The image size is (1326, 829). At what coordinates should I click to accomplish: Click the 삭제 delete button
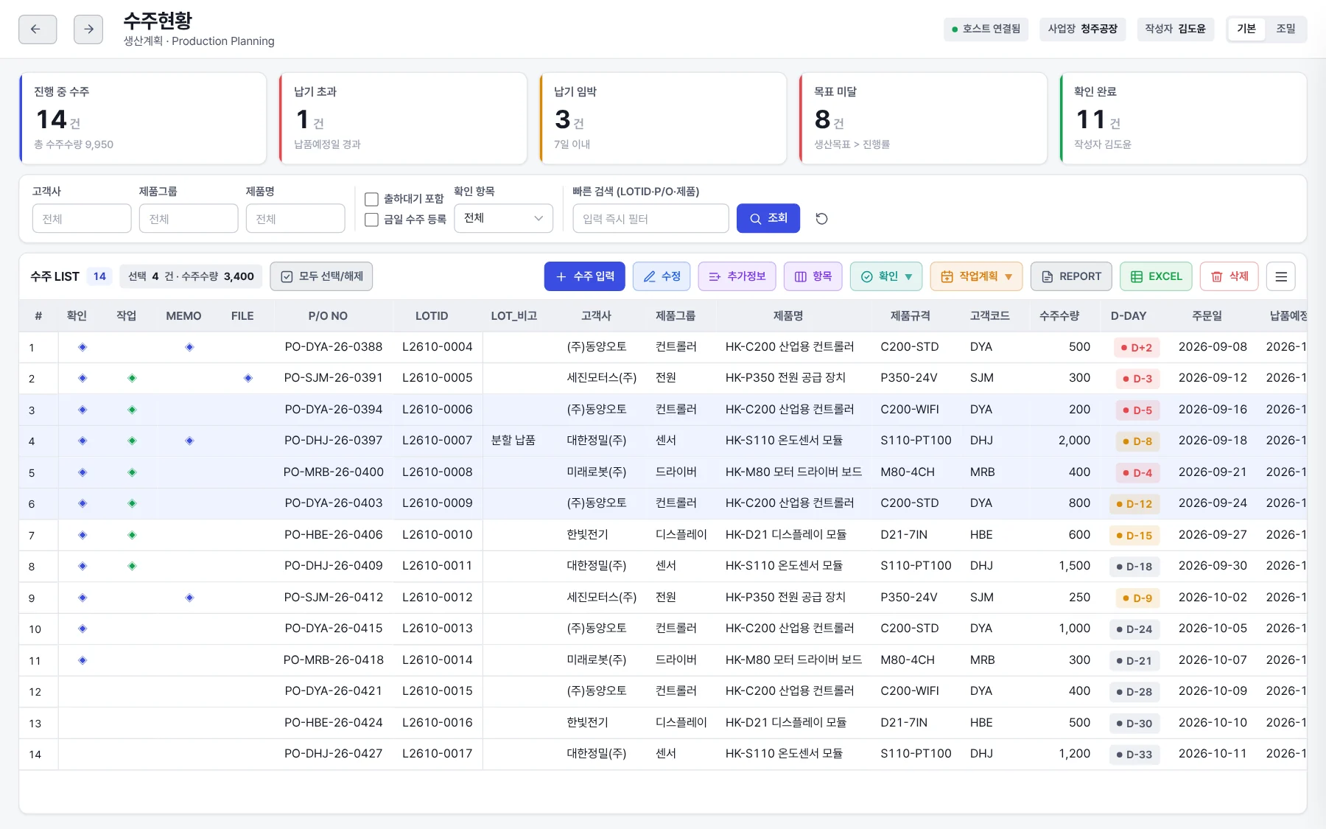tap(1229, 276)
